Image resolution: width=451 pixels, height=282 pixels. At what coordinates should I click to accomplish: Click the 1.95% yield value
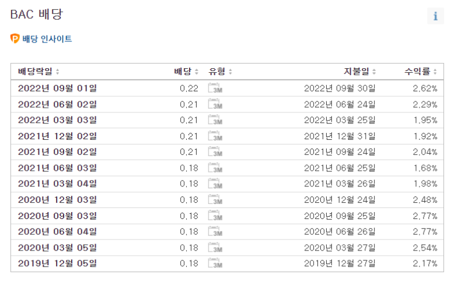coord(425,121)
